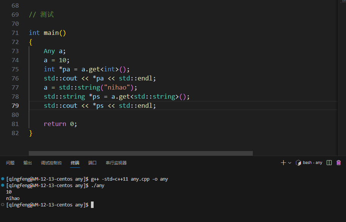Click the bash cube icon beside "bash - any"
Image resolution: width=346 pixels, height=222 pixels.
tap(299, 162)
